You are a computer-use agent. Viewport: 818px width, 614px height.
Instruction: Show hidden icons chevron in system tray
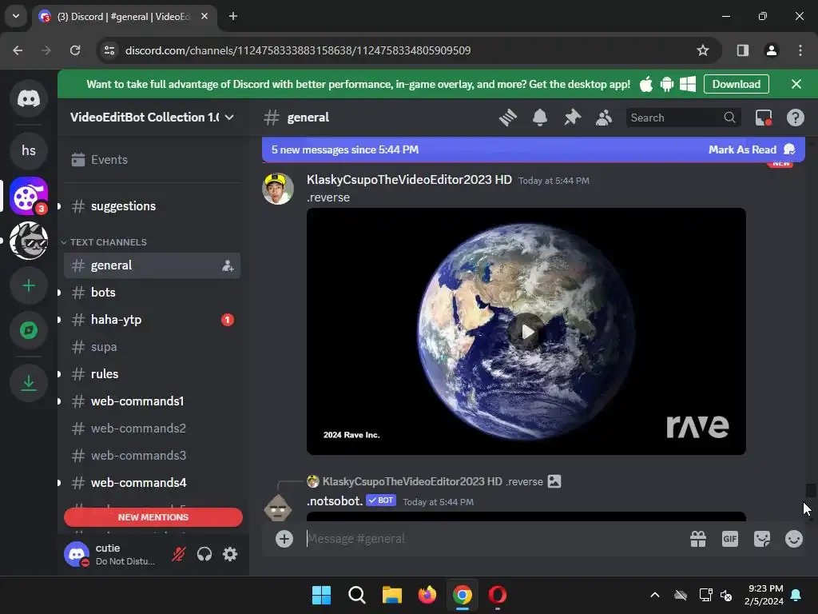(x=655, y=595)
